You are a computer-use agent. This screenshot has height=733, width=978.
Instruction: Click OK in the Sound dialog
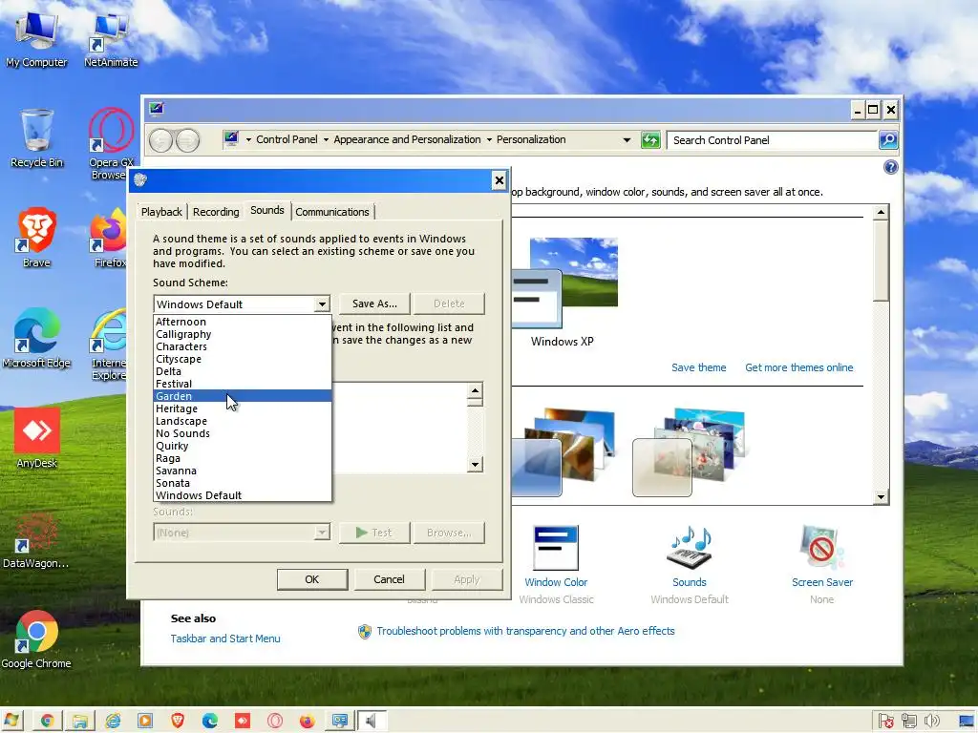tap(312, 579)
